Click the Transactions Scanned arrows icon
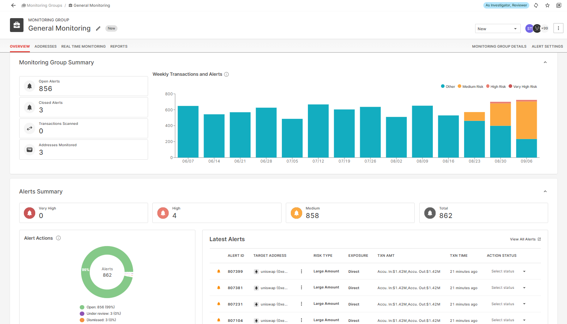Viewport: 567px width, 324px height. click(30, 128)
